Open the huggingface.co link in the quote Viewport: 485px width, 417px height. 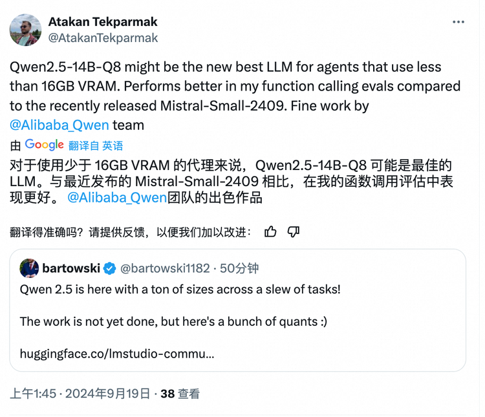pyautogui.click(x=117, y=353)
